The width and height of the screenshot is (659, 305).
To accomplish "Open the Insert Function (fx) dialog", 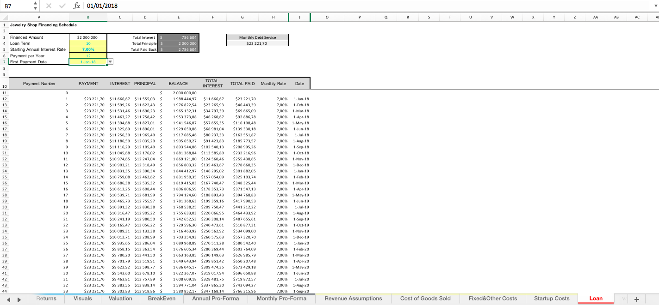I will (x=76, y=6).
